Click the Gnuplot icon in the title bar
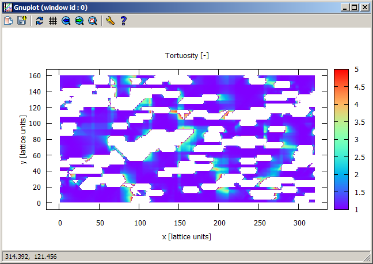 pyautogui.click(x=7, y=7)
